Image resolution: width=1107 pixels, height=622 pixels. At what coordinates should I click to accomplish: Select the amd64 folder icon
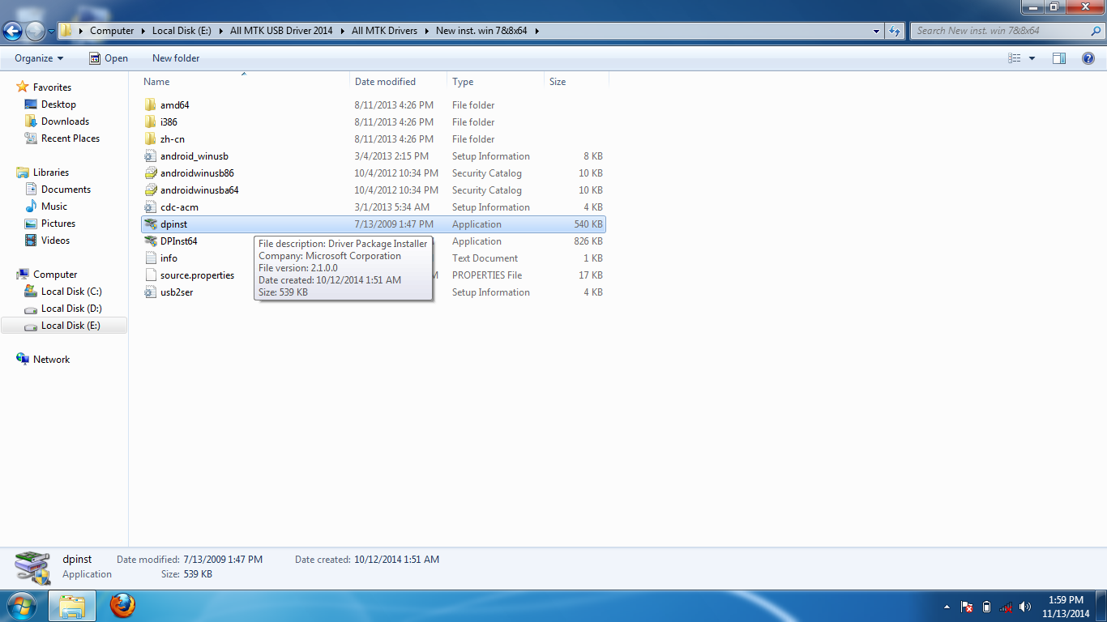point(150,105)
